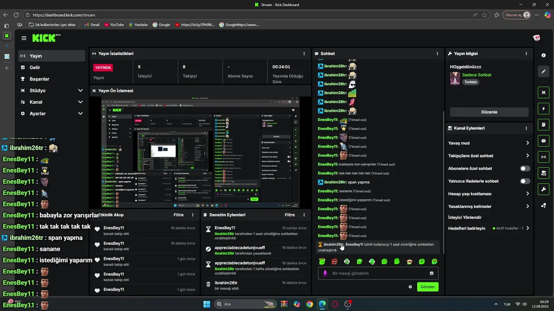
Task: Toggle the wrench widget icon in the right rail
Action: (x=544, y=189)
